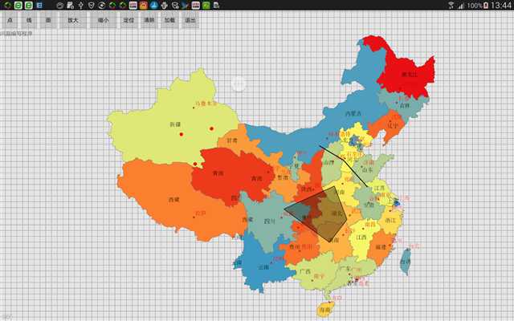Tap the red point on Xinjiang–Qinghai border
The image size is (514, 321).
195,164
